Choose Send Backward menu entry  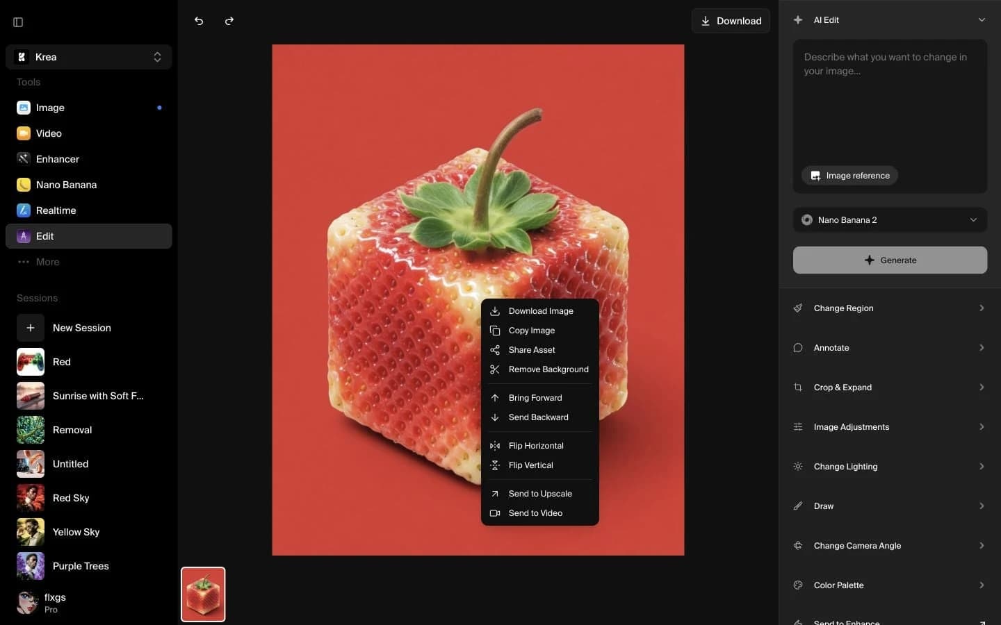tap(540, 417)
